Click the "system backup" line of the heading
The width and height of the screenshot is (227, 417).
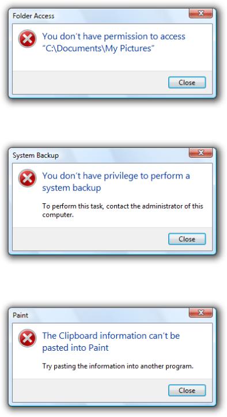[71, 188]
